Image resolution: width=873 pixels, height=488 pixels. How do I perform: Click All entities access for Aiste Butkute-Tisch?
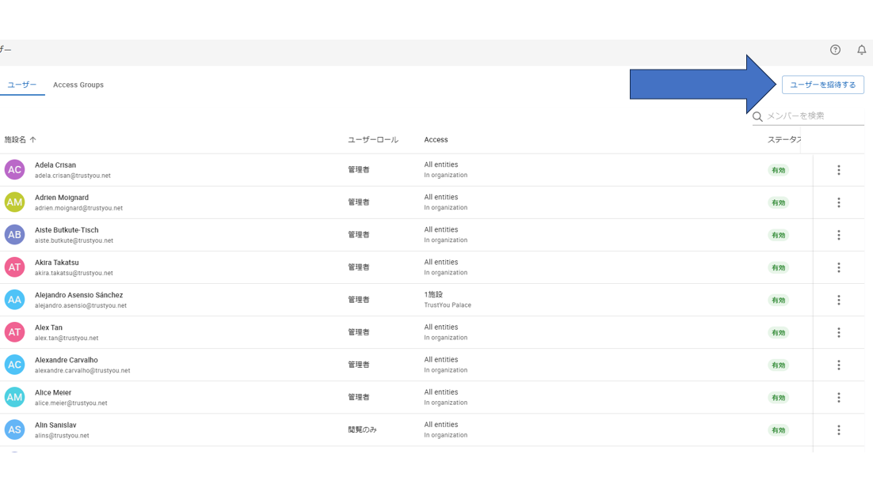441,229
